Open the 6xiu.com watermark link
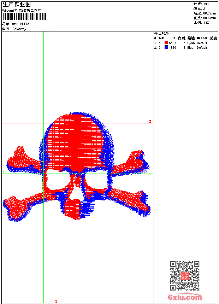The width and height of the screenshot is (219, 304). (185, 297)
